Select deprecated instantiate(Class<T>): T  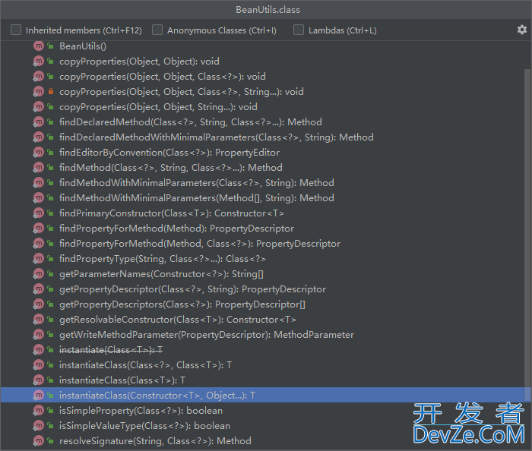coord(262,350)
